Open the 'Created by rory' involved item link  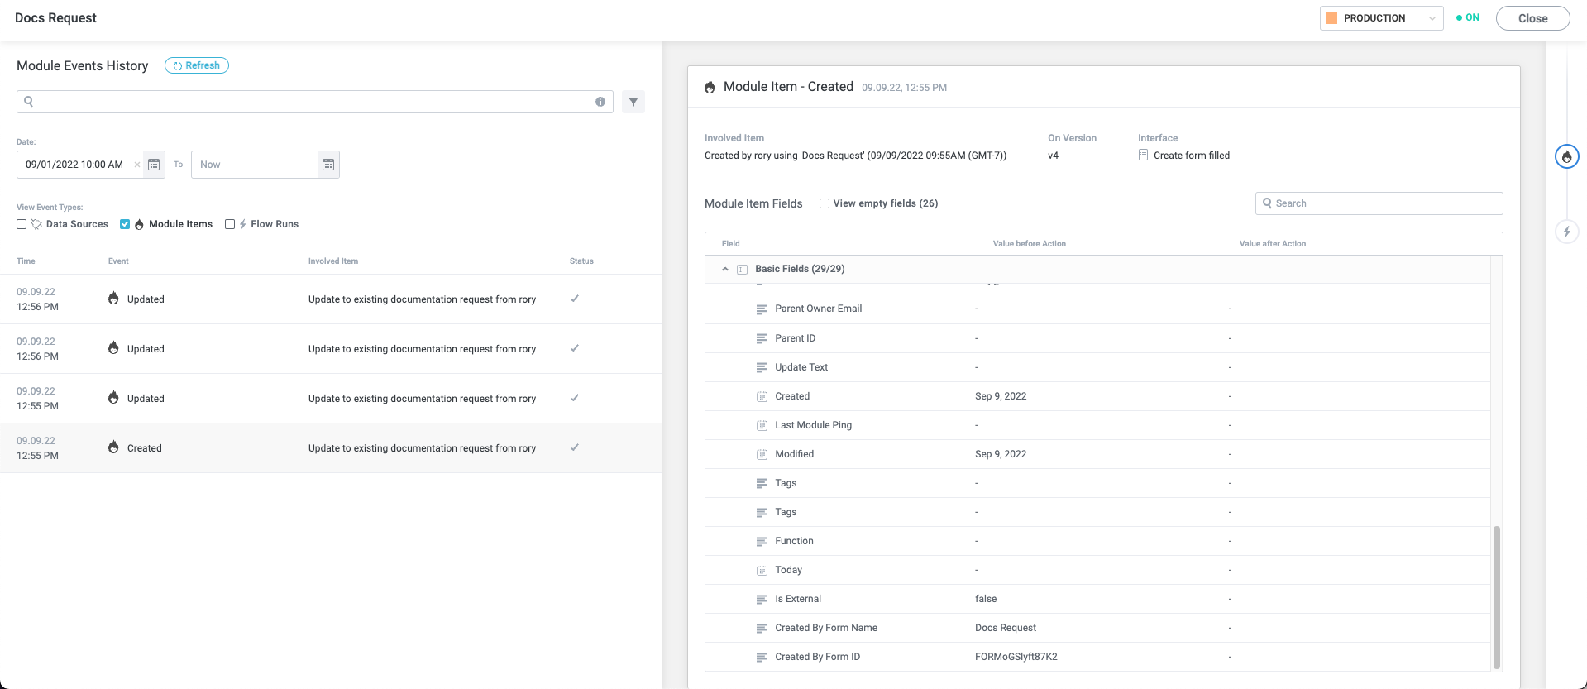point(855,156)
